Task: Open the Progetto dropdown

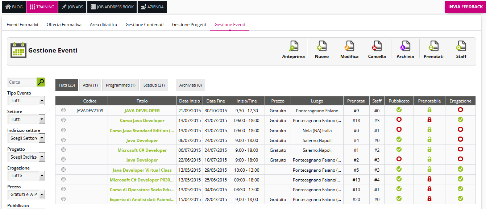Action: point(26,157)
